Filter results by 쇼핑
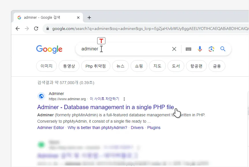The image size is (249, 167). point(139,66)
